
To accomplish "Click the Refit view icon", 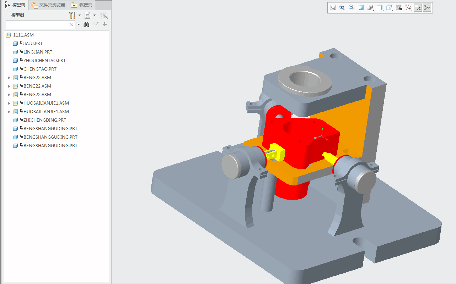I will pyautogui.click(x=333, y=8).
